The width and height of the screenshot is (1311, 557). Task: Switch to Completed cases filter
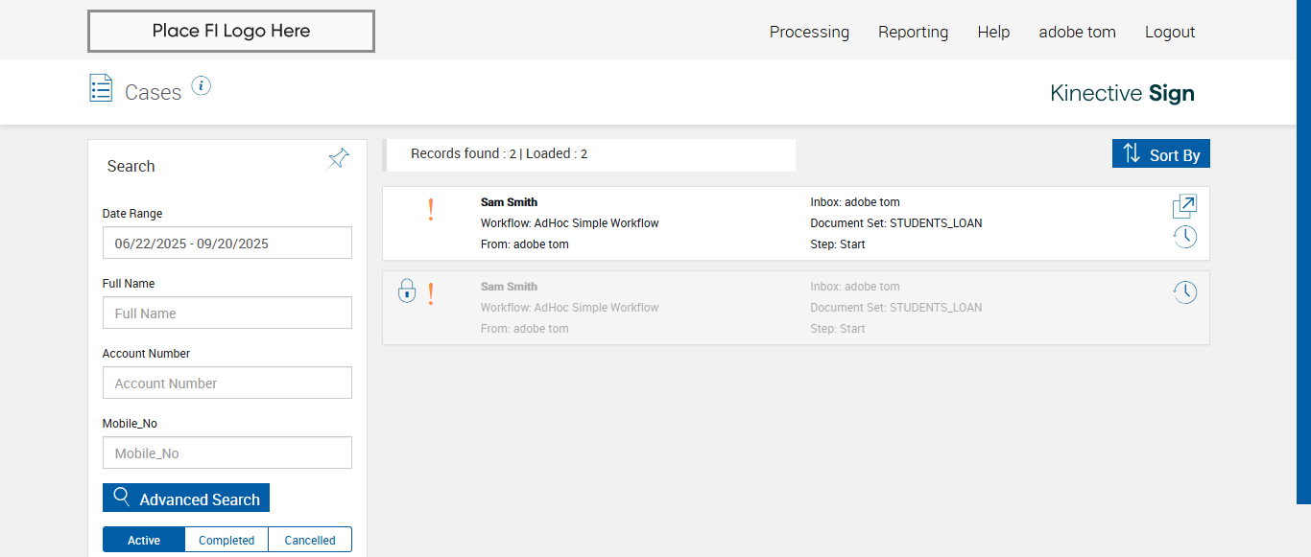point(226,540)
